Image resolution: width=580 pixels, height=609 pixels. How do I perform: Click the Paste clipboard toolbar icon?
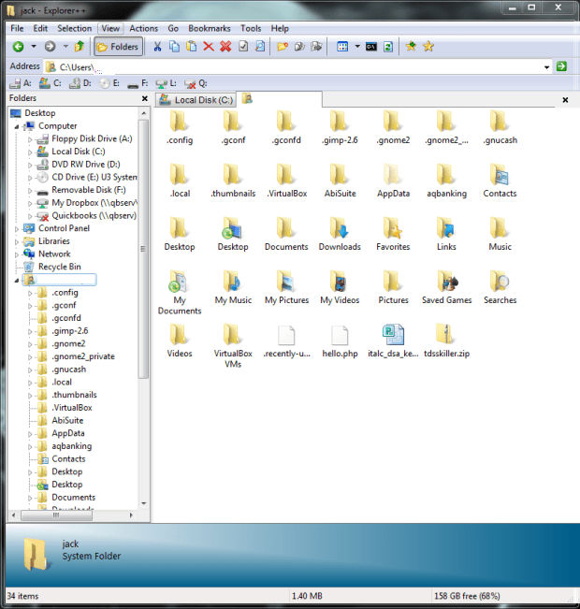[191, 47]
